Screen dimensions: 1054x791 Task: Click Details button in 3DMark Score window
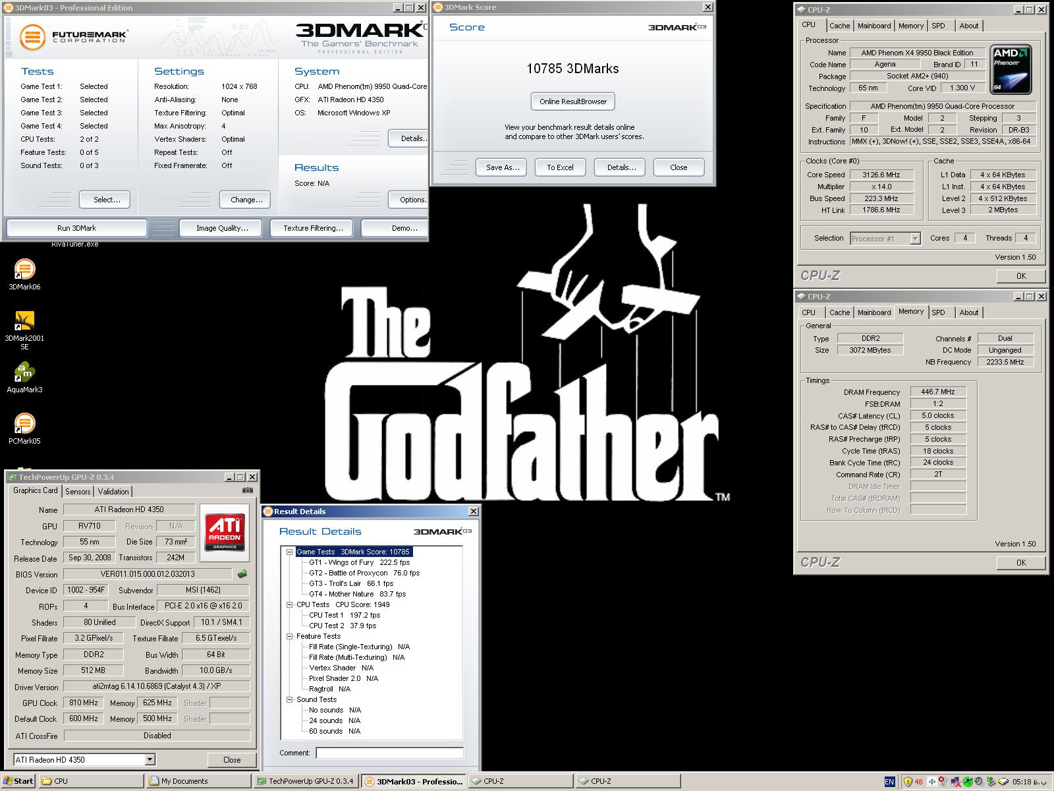(621, 167)
